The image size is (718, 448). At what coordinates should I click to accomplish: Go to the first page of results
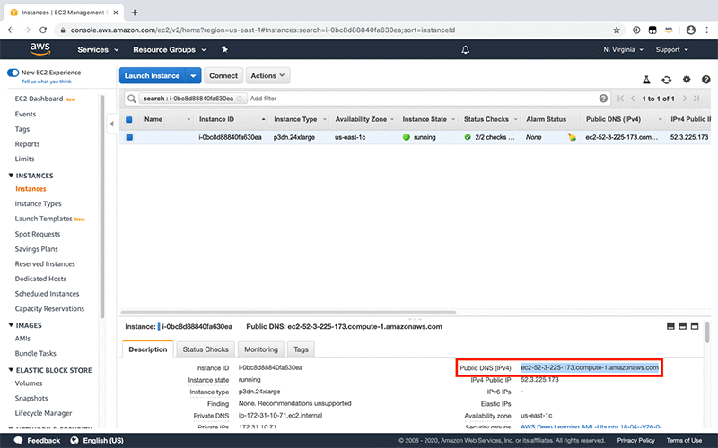(x=620, y=99)
